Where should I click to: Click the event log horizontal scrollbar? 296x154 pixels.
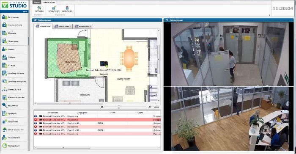click(x=97, y=148)
